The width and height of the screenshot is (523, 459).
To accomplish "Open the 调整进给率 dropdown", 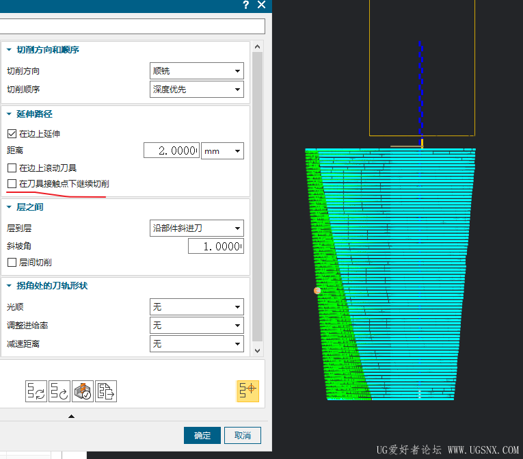I will 197,325.
